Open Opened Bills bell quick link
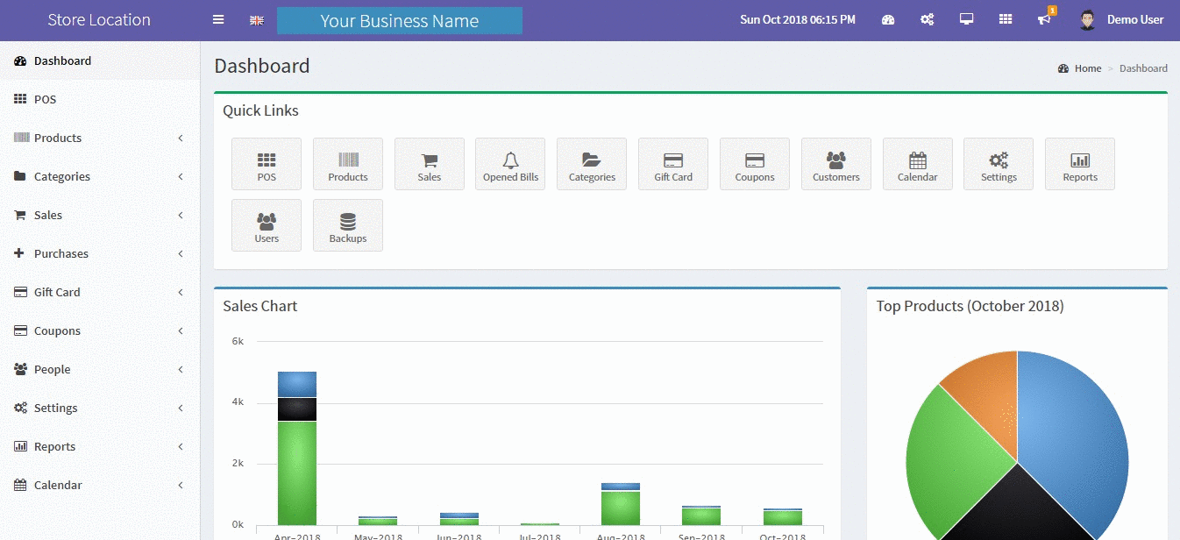This screenshot has height=540, width=1180. pyautogui.click(x=510, y=164)
